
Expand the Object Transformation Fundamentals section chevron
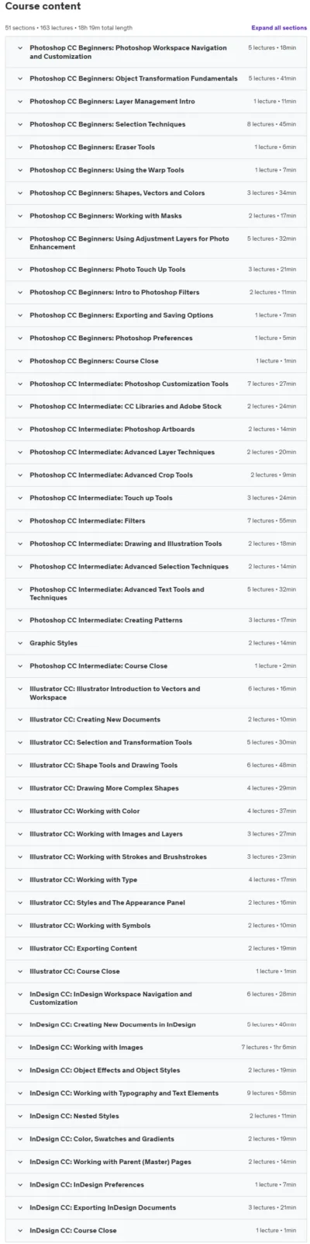(21, 78)
